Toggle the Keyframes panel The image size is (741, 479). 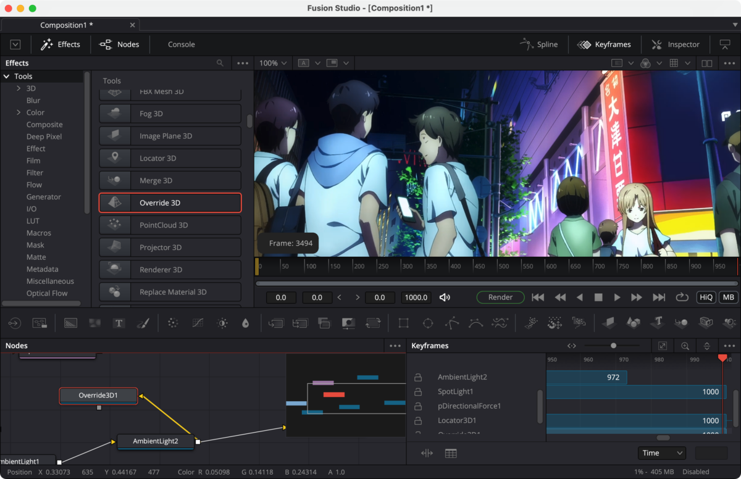[604, 44]
